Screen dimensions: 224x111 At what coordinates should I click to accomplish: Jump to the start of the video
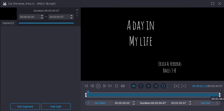86,86
